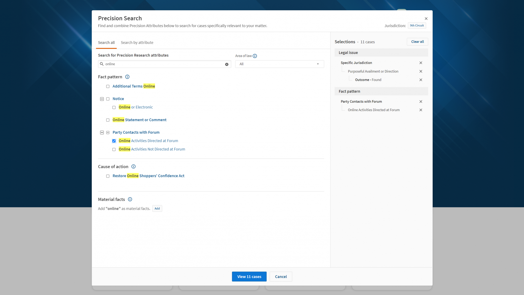Enable the Additional Terms Online checkbox

108,86
